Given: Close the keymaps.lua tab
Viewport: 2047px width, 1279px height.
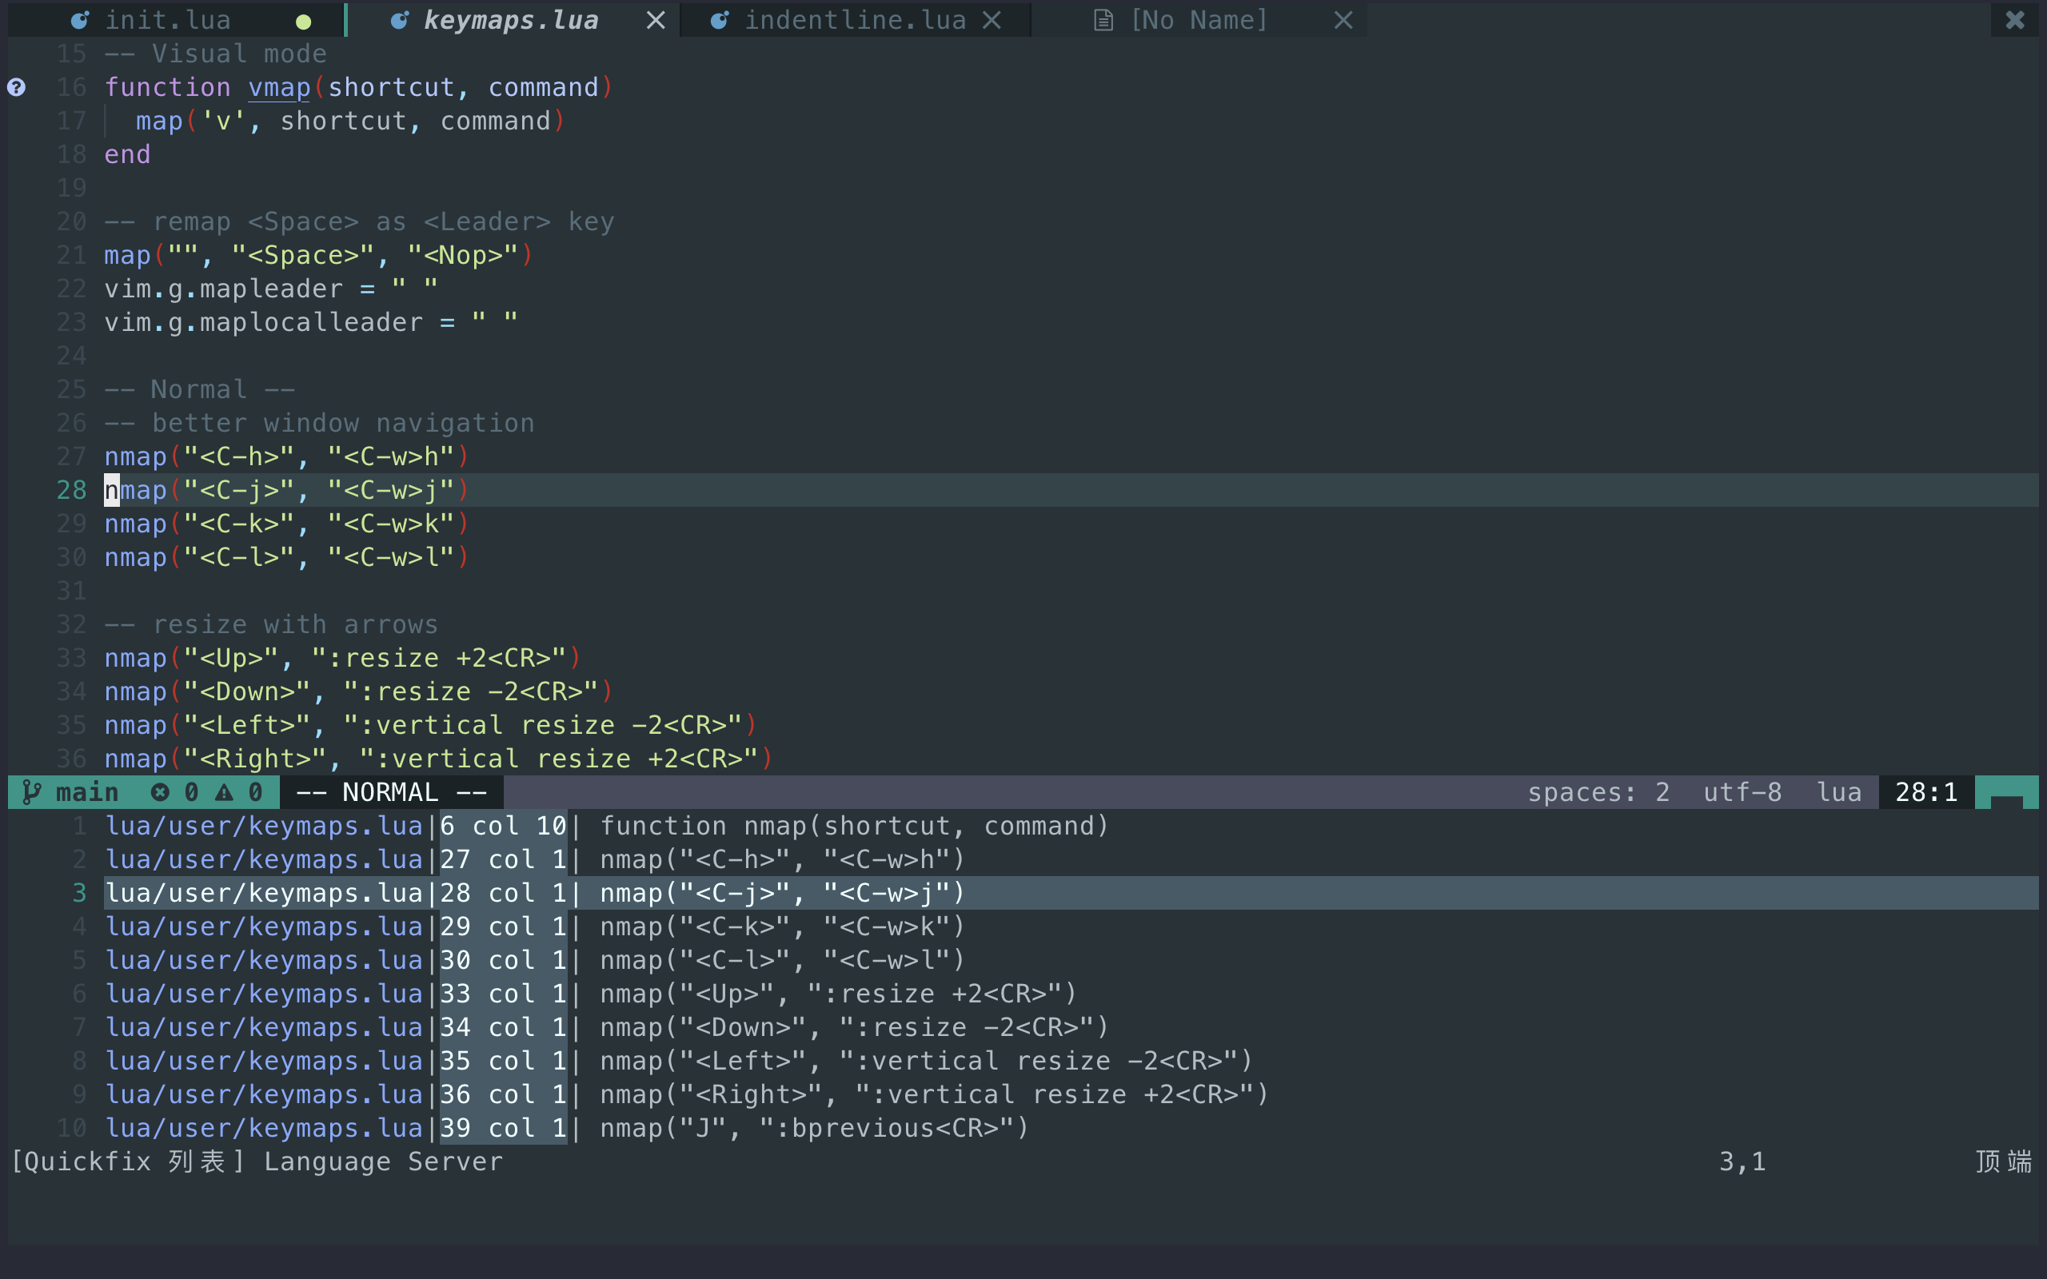Looking at the screenshot, I should pos(656,20).
